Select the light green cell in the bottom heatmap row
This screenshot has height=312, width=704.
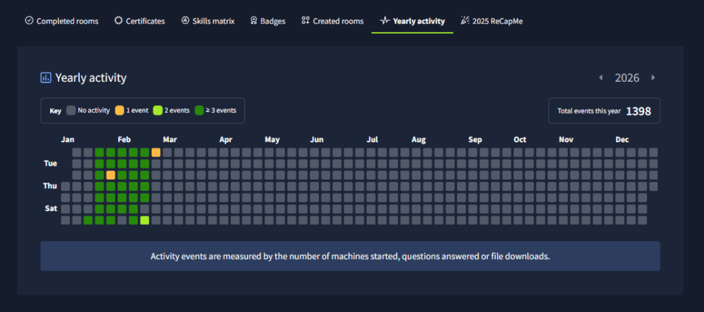click(x=144, y=221)
